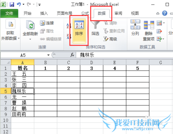Click the 删除重复项 icon
173x134 pixels.
click(149, 31)
